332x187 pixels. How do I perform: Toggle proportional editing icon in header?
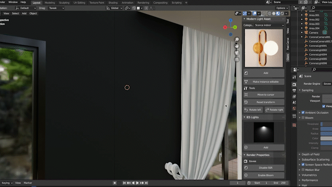(x=147, y=8)
